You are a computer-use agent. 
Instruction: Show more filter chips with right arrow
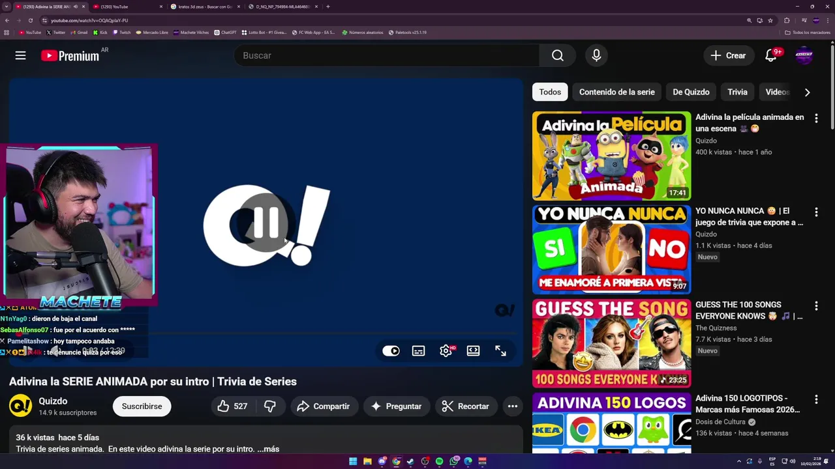pos(807,92)
